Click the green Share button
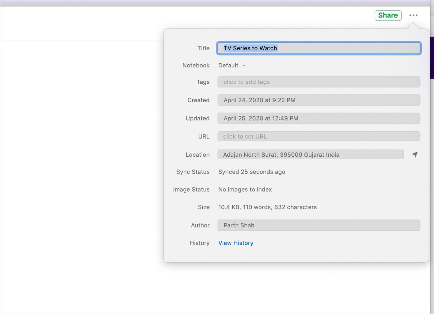The width and height of the screenshot is (434, 314). 388,15
